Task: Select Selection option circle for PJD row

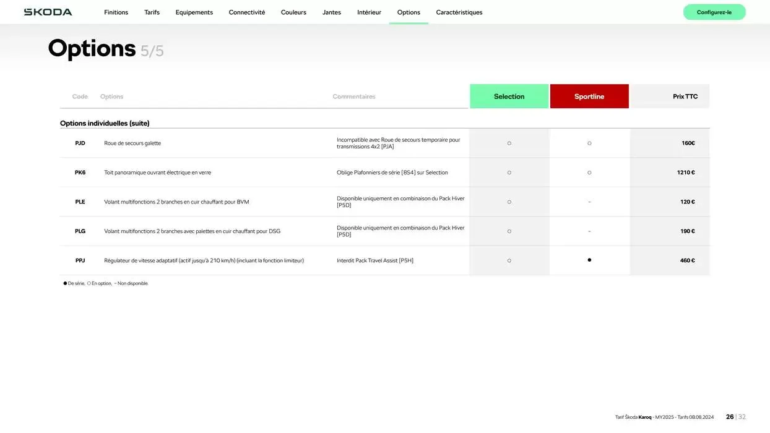Action: 509,144
